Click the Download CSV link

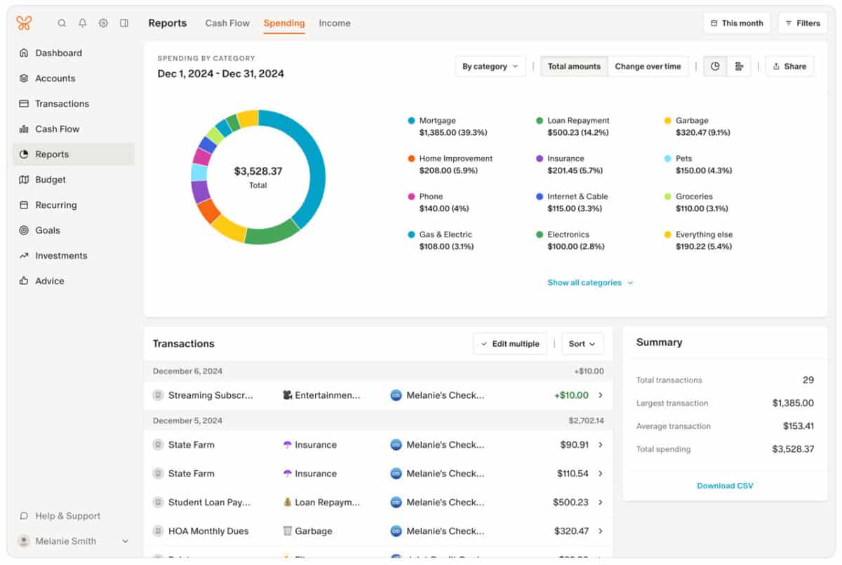725,486
